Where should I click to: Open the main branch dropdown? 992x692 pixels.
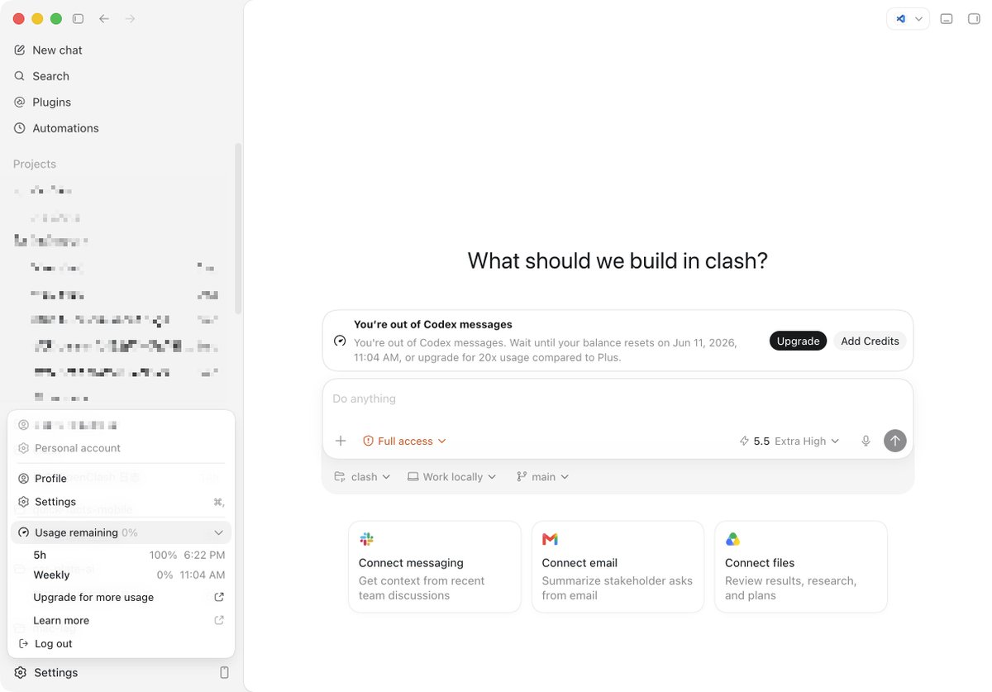[542, 477]
